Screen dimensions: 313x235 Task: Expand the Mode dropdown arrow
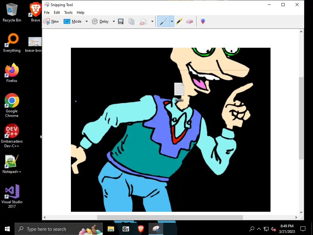(x=87, y=21)
